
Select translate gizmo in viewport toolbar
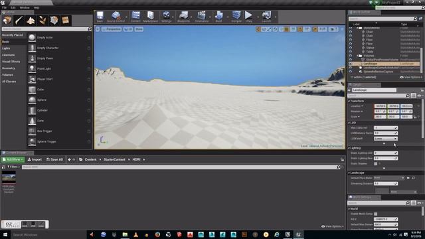[x=258, y=29]
